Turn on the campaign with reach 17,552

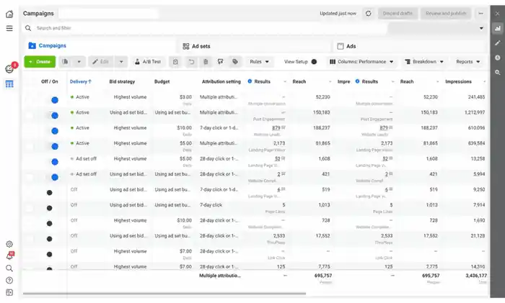coord(50,239)
